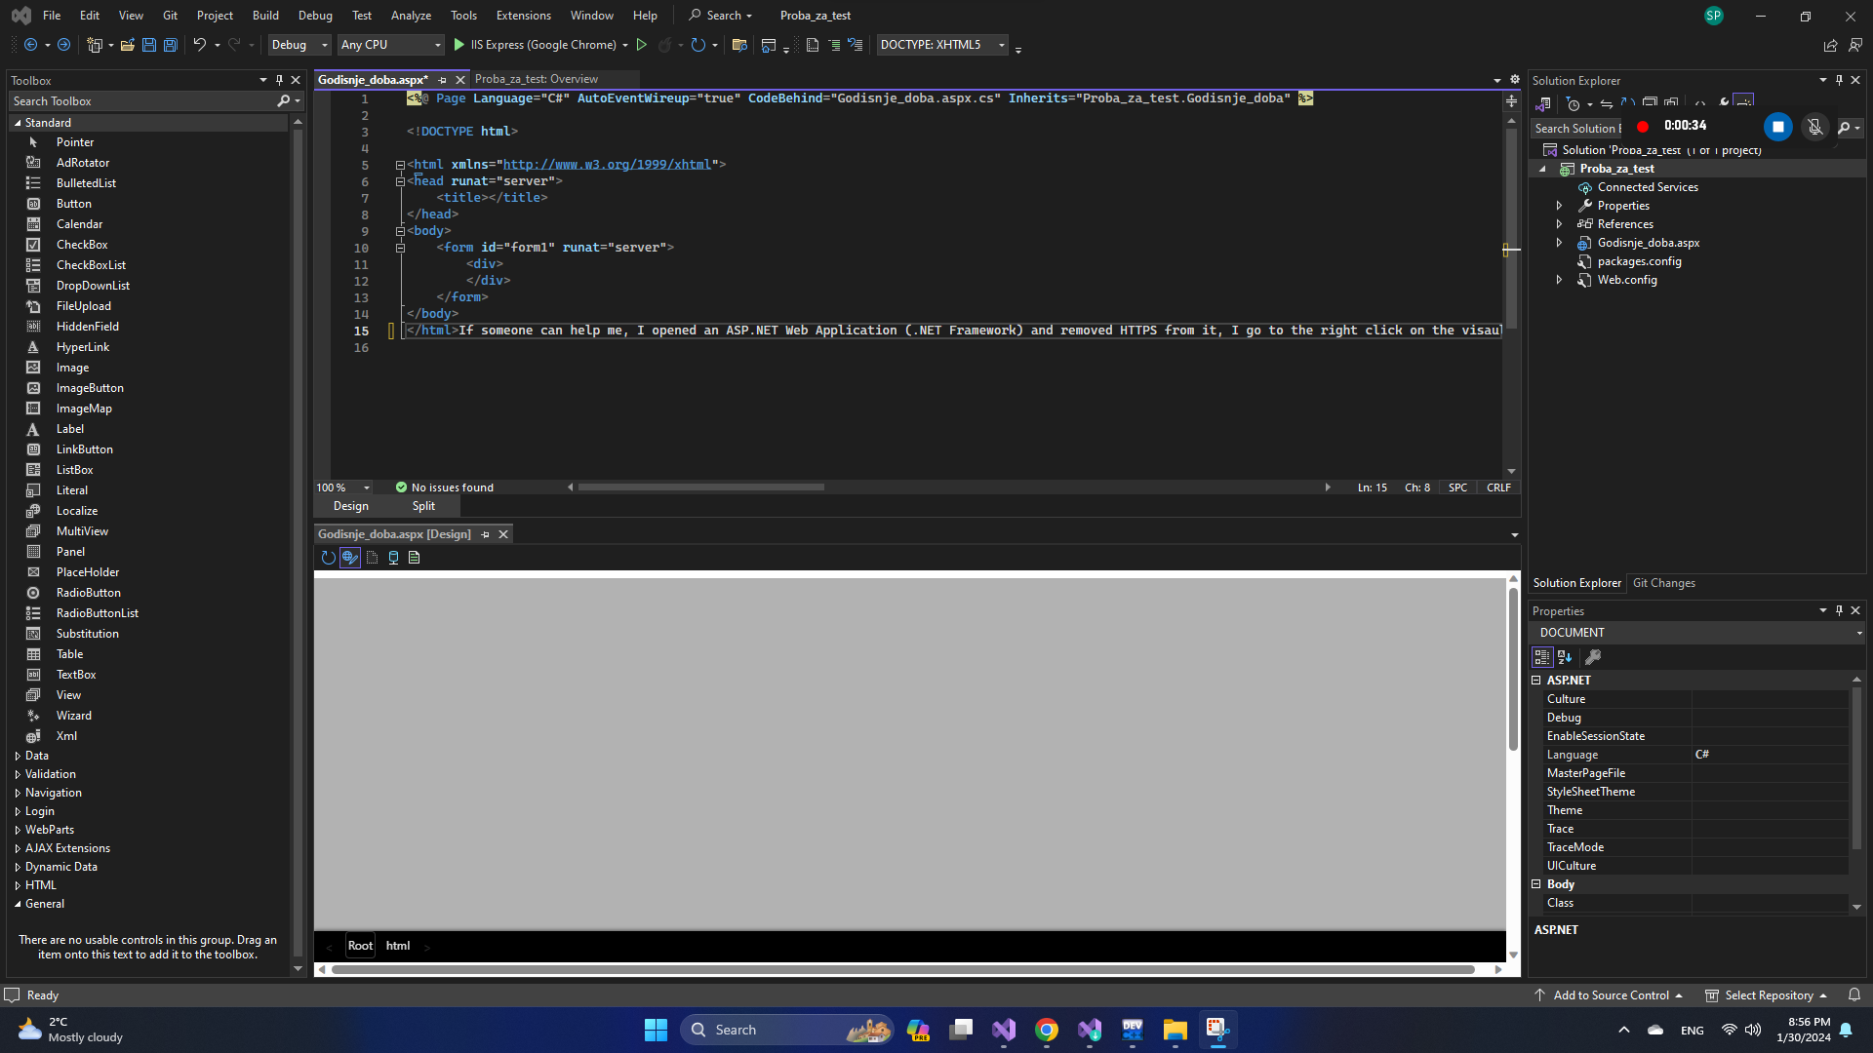Screen dimensions: 1873x1053
Task: Click the Undo toolbar icon
Action: [x=199, y=45]
